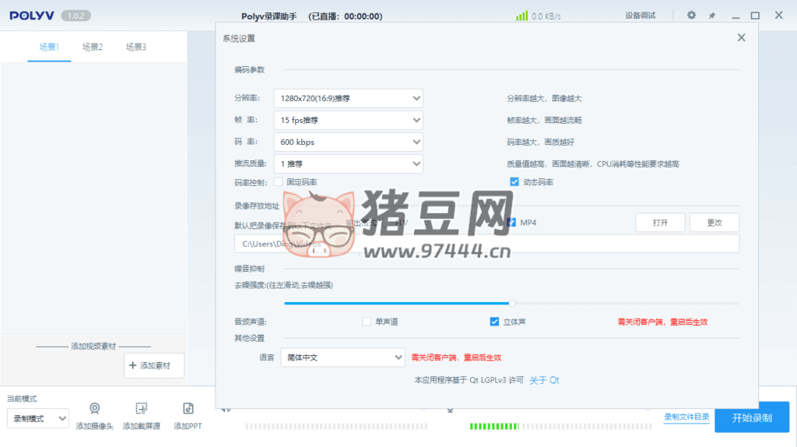Click the 添加摄像头 webcam icon
The image size is (797, 447).
click(x=94, y=408)
